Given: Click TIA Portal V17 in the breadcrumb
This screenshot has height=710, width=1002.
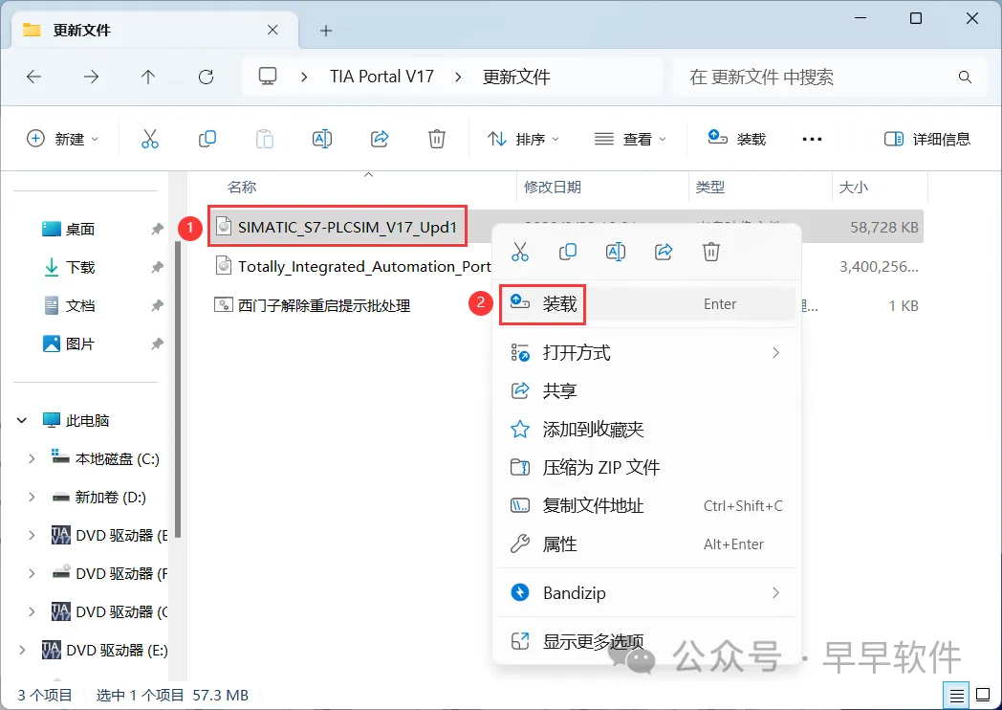Looking at the screenshot, I should 381,77.
